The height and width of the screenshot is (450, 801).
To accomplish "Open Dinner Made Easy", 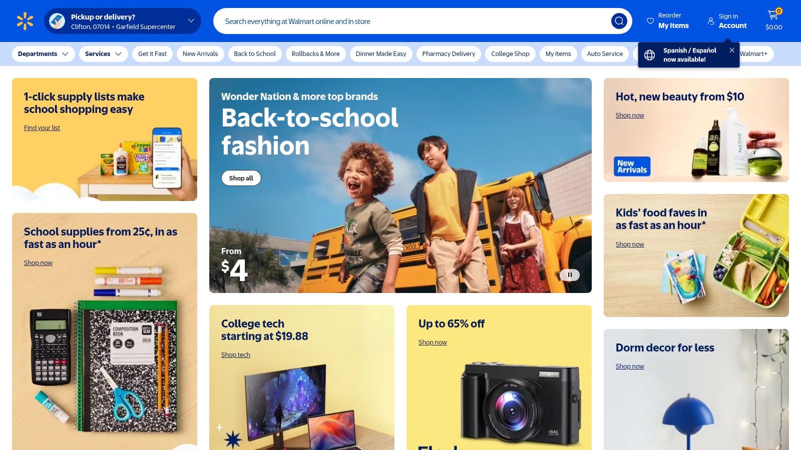I will click(x=381, y=54).
